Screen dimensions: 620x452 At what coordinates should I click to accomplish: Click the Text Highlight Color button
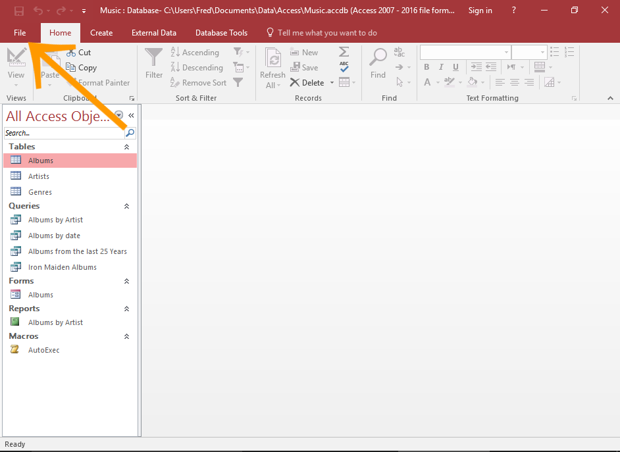[449, 82]
